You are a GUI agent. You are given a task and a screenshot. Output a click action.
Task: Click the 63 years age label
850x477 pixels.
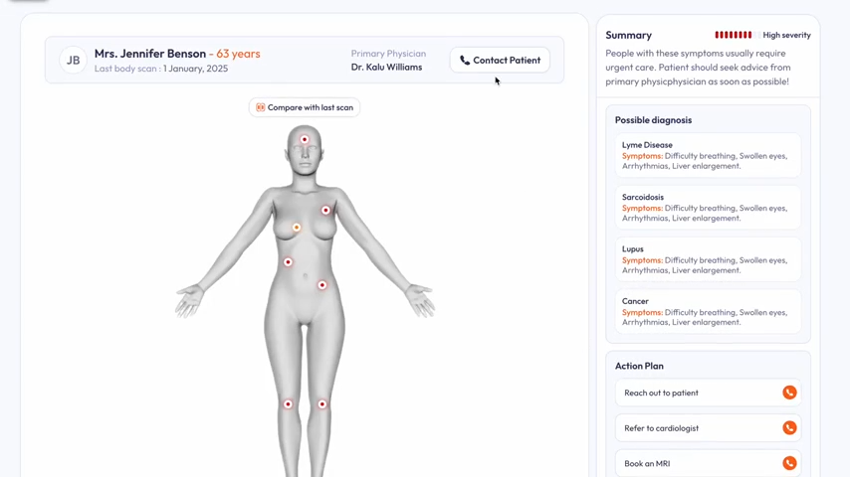pos(238,54)
